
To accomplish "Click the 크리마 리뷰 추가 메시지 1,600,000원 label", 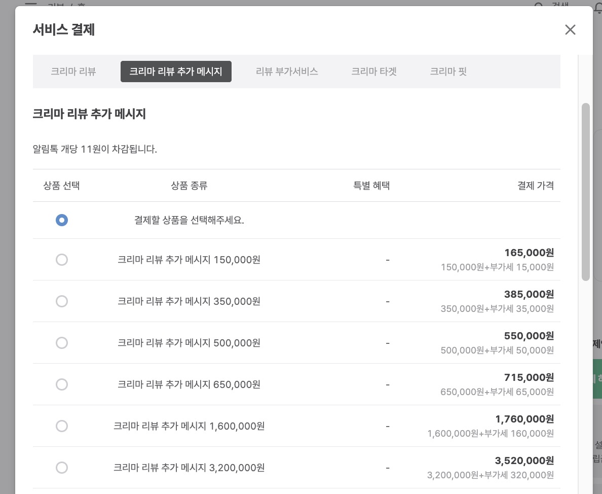I will coord(189,426).
